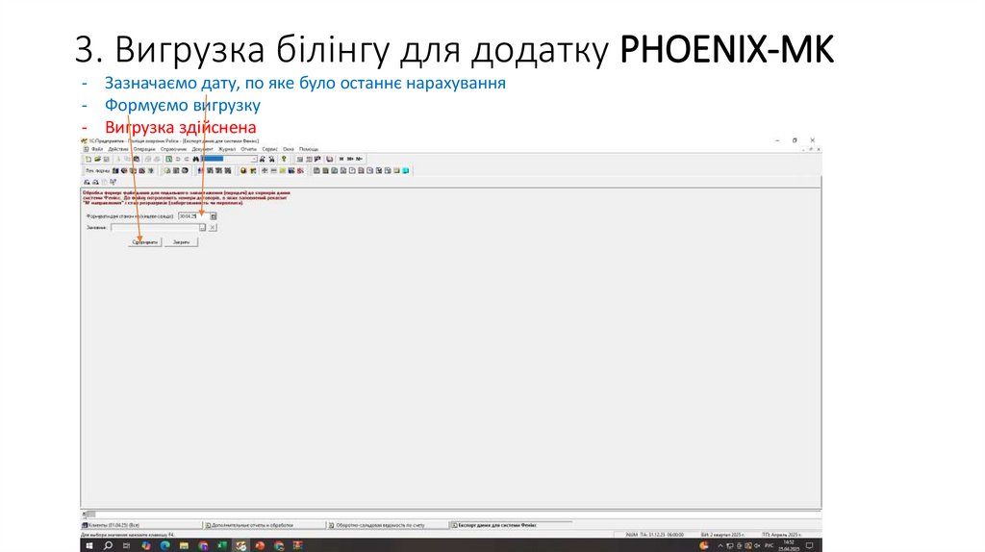
Task: Open the Windows Start menu
Action: coord(89,545)
